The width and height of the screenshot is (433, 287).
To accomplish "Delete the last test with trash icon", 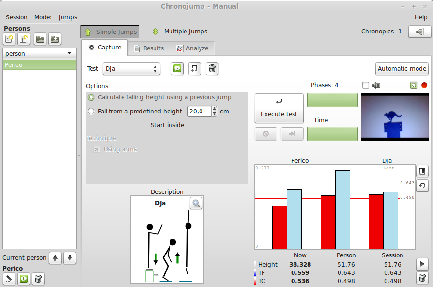I will pos(422,278).
